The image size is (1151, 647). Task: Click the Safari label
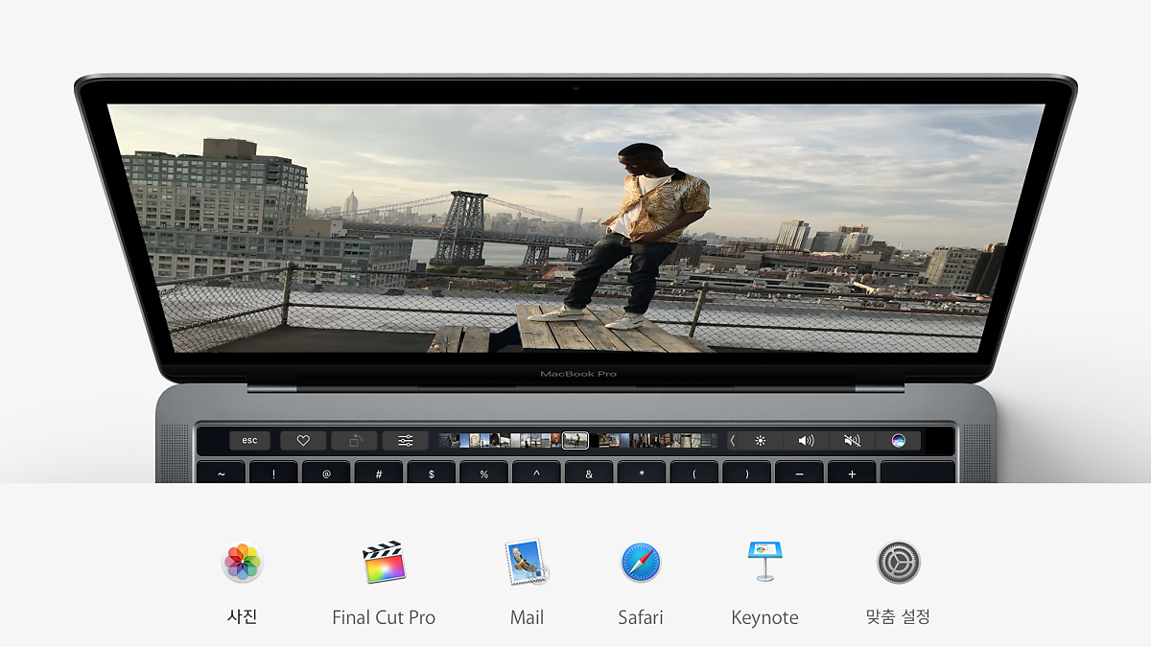tap(641, 617)
